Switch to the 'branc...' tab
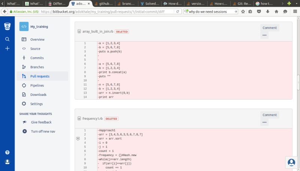The image size is (300, 171). pos(126,3)
